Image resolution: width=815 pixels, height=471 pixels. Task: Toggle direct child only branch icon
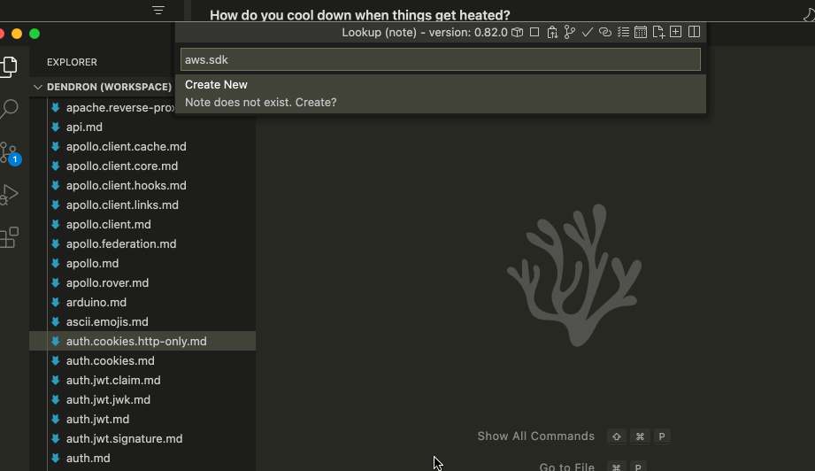(570, 32)
